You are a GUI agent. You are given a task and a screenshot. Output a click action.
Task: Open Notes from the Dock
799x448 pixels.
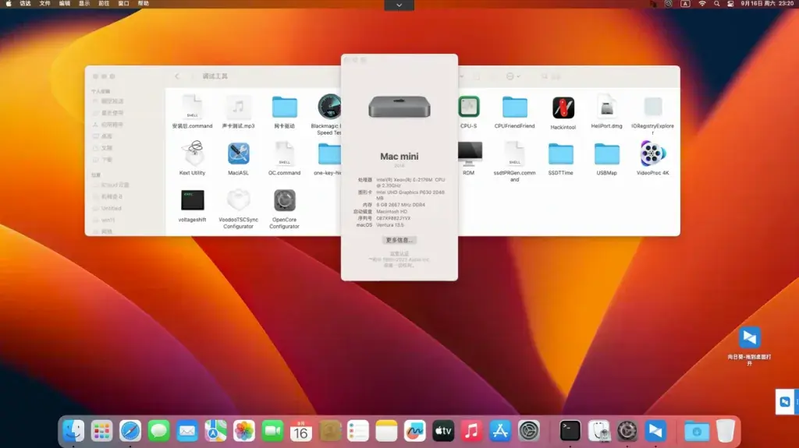tap(386, 431)
